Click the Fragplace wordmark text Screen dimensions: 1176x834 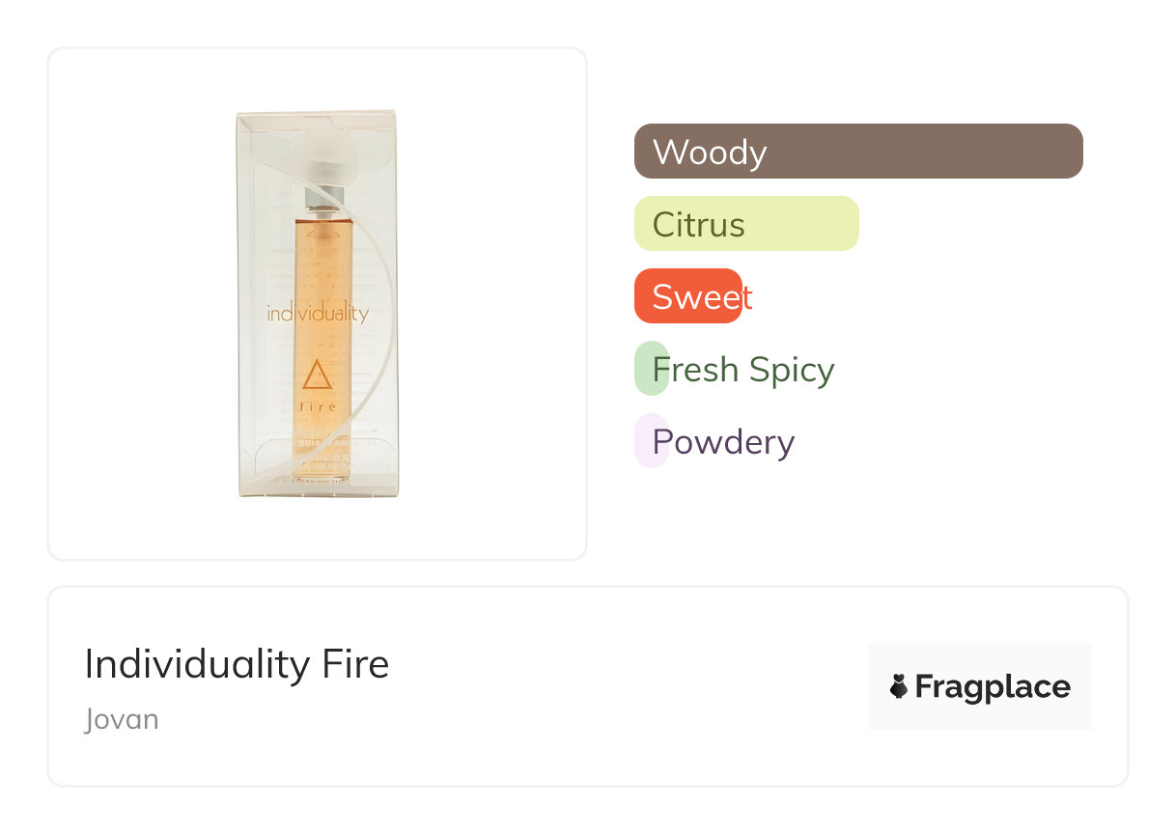tap(992, 686)
